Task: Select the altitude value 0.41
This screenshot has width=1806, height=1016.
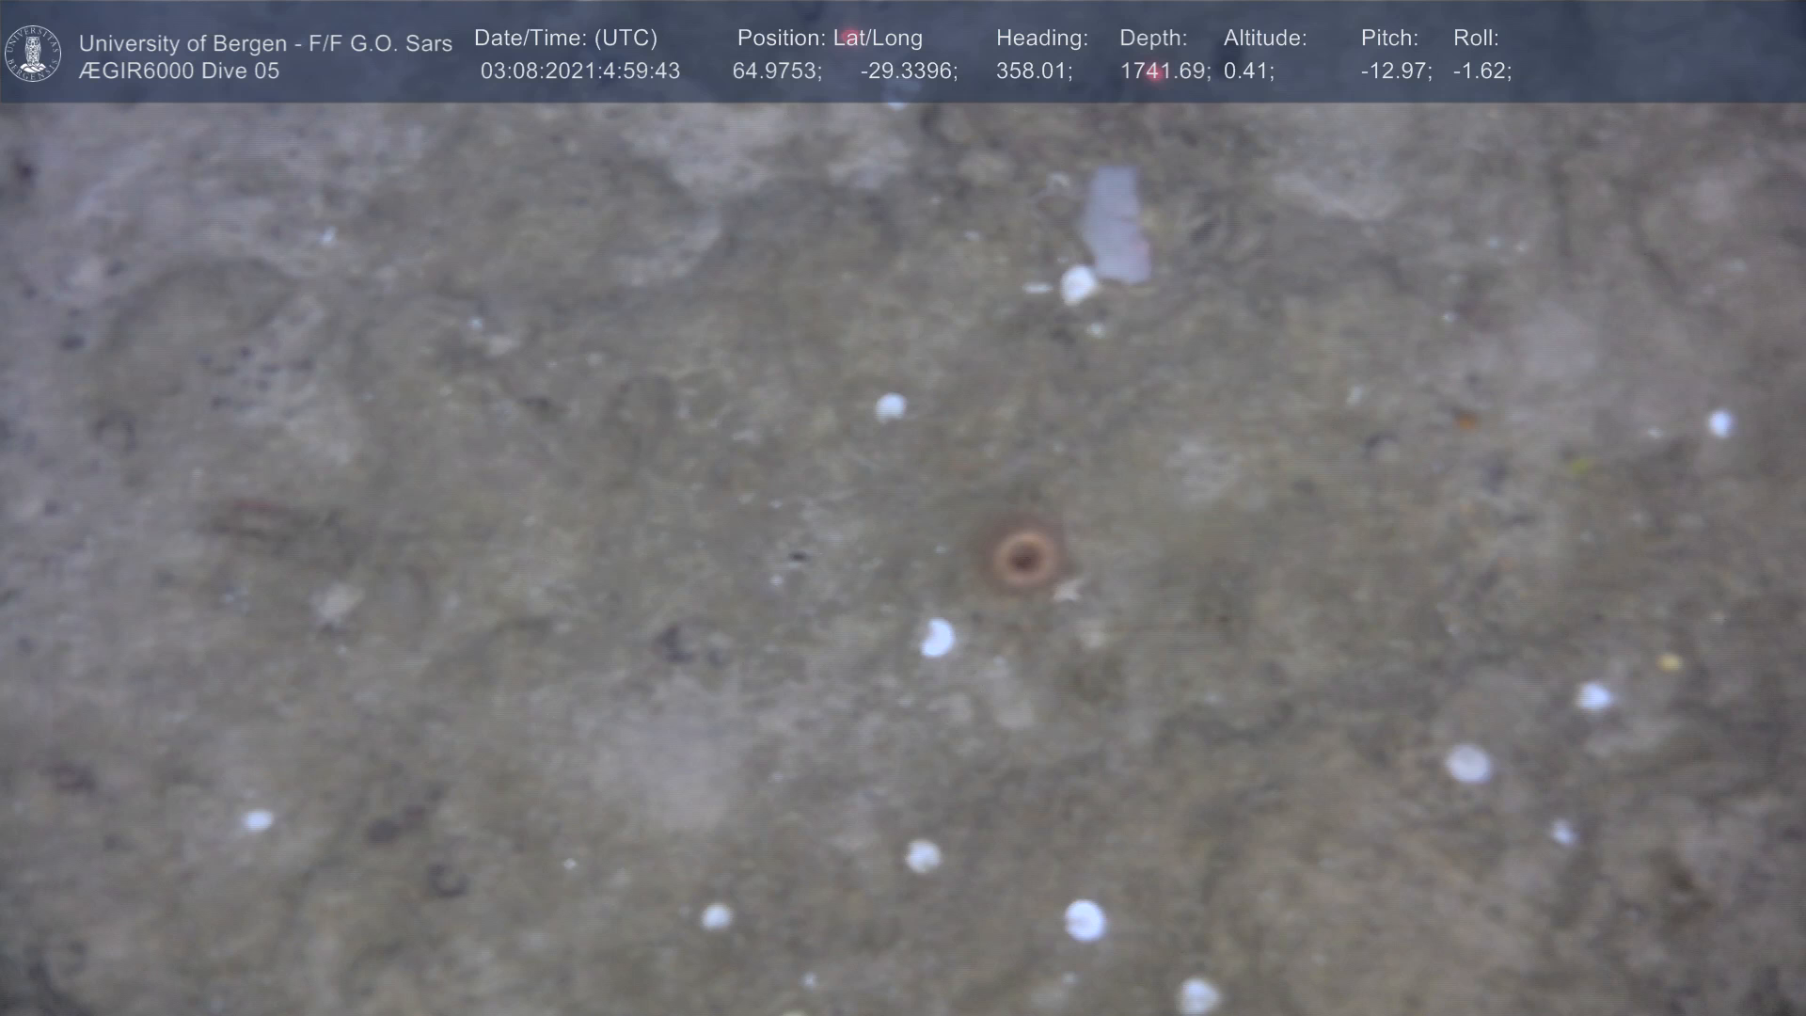Action: pos(1248,71)
